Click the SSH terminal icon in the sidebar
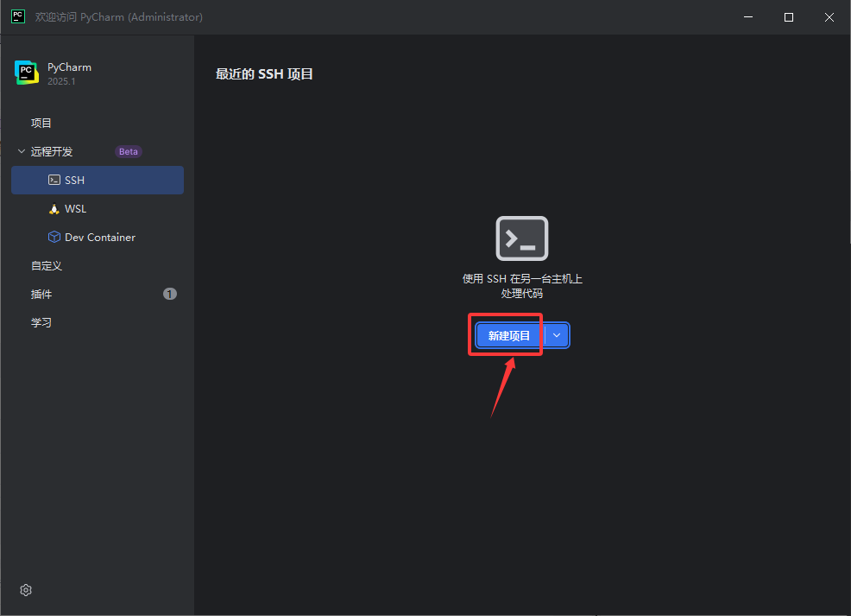Viewport: 851px width, 616px height. 54,180
